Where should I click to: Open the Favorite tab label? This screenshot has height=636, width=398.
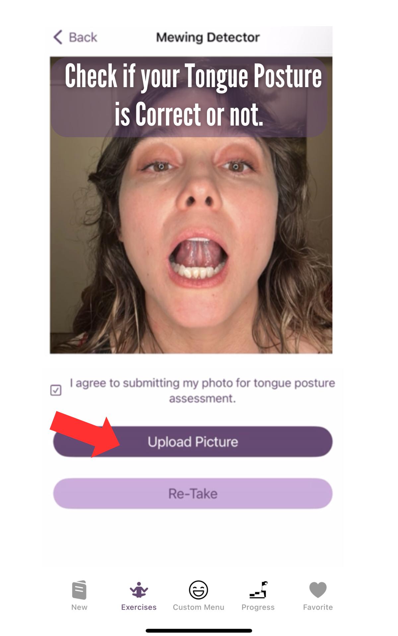click(318, 607)
